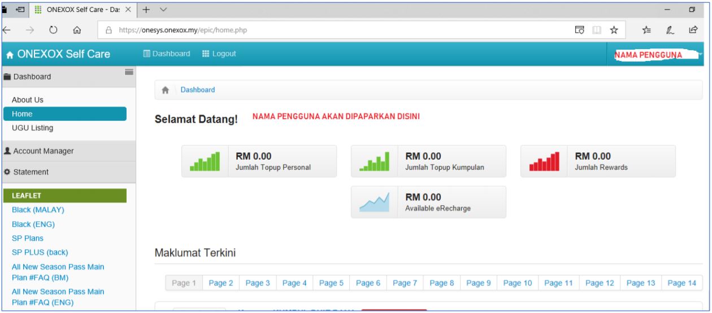The height and width of the screenshot is (313, 712).
Task: Click the Jumlah Topup Personal card
Action: tap(259, 161)
